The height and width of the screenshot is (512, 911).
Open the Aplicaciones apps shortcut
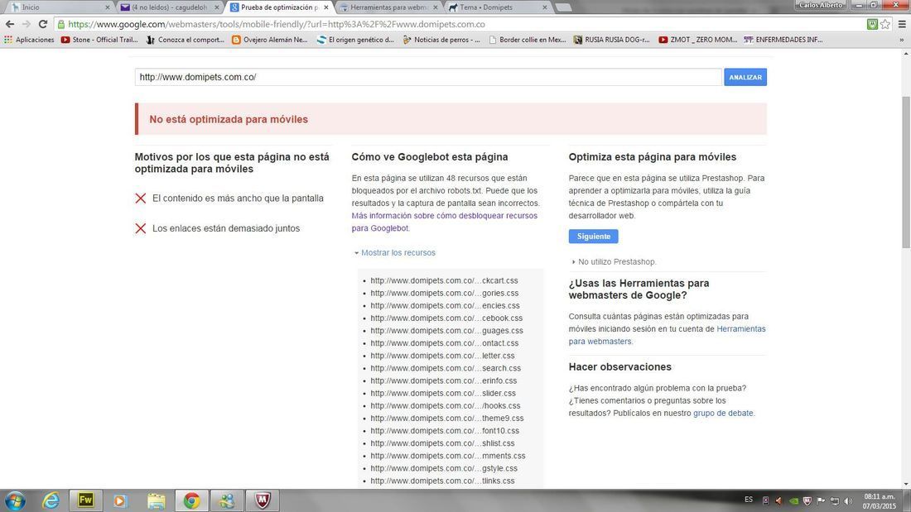(29, 40)
